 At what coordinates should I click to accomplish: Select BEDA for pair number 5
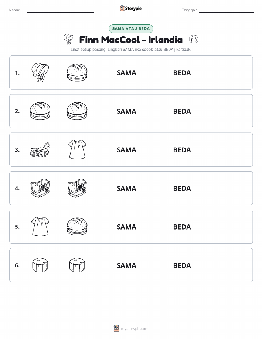click(x=182, y=227)
